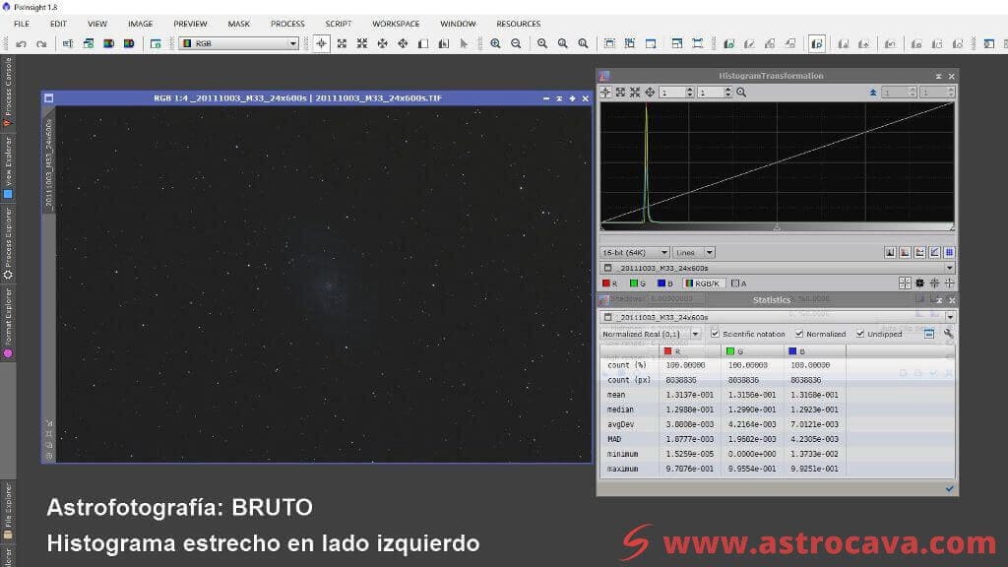Select the RGB/K channel in the histogram panel
Screen dimensions: 1008x567
(703, 283)
